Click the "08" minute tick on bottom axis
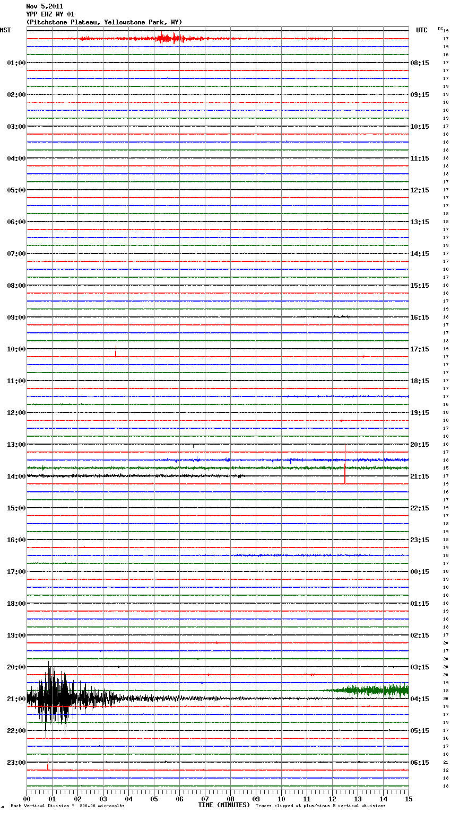Image resolution: width=451 pixels, height=813 pixels. 231,799
